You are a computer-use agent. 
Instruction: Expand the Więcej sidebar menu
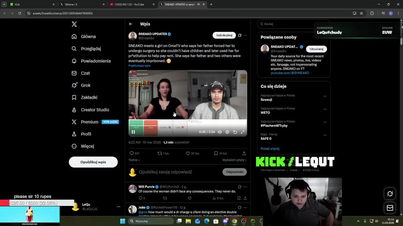(82, 146)
